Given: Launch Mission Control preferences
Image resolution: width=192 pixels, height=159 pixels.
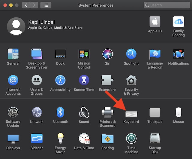Looking at the screenshot, I should coord(84,54).
